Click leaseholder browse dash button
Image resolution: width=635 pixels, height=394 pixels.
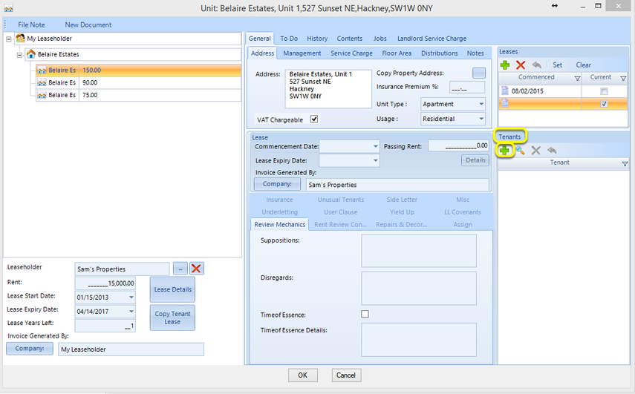180,269
